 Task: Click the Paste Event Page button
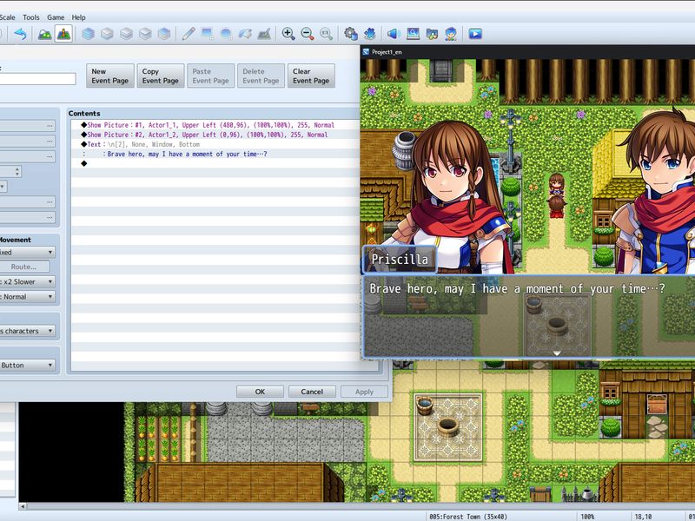pos(210,76)
